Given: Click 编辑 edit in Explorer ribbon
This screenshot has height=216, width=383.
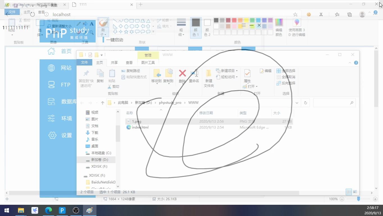Looking at the screenshot, I should tap(266, 71).
